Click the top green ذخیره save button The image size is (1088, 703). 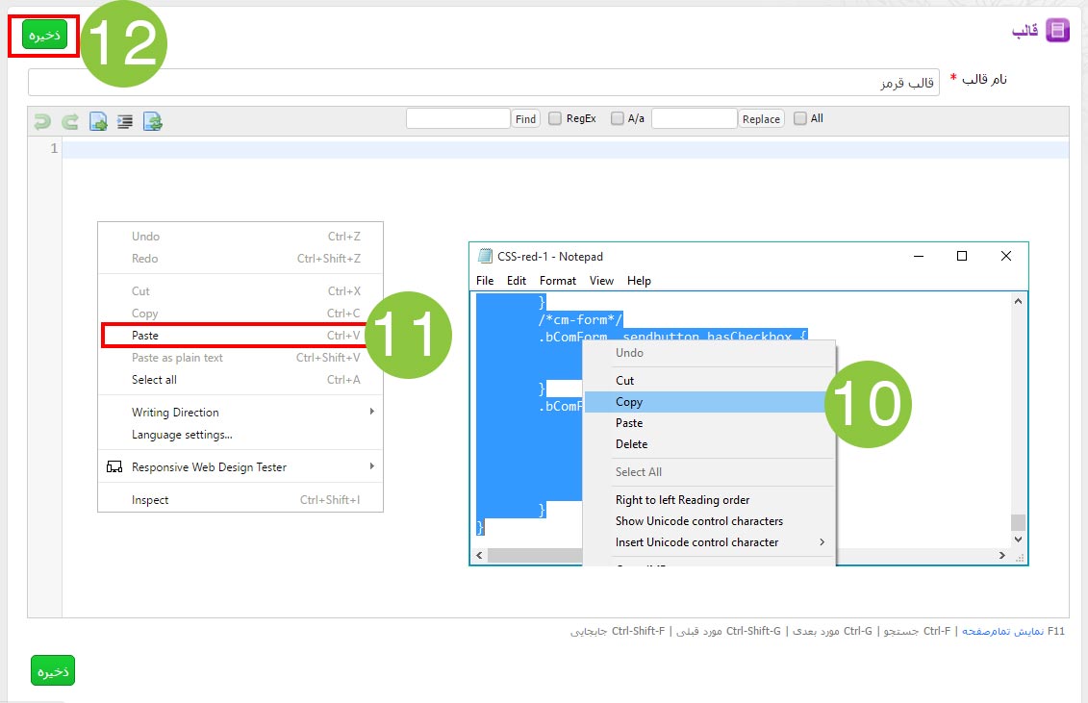click(44, 35)
